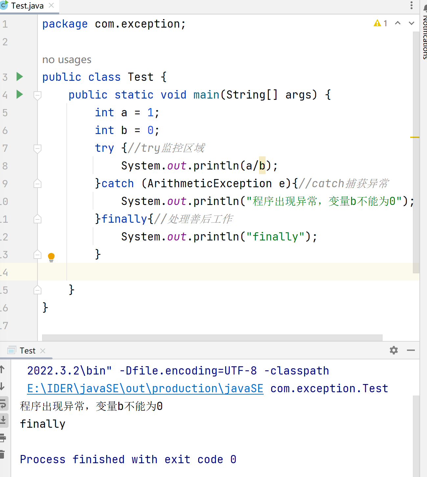
Task: Click the comment "//处理善后工作"
Action: pos(193,219)
